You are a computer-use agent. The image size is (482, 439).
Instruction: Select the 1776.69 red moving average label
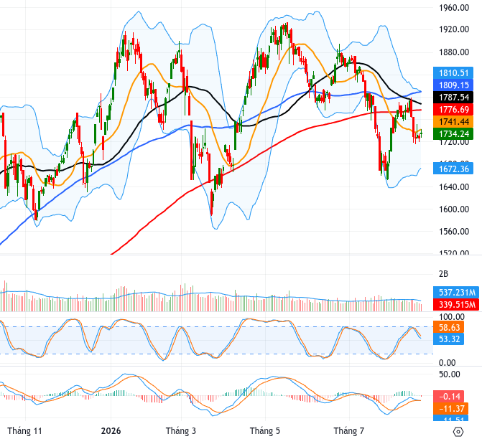[x=453, y=110]
